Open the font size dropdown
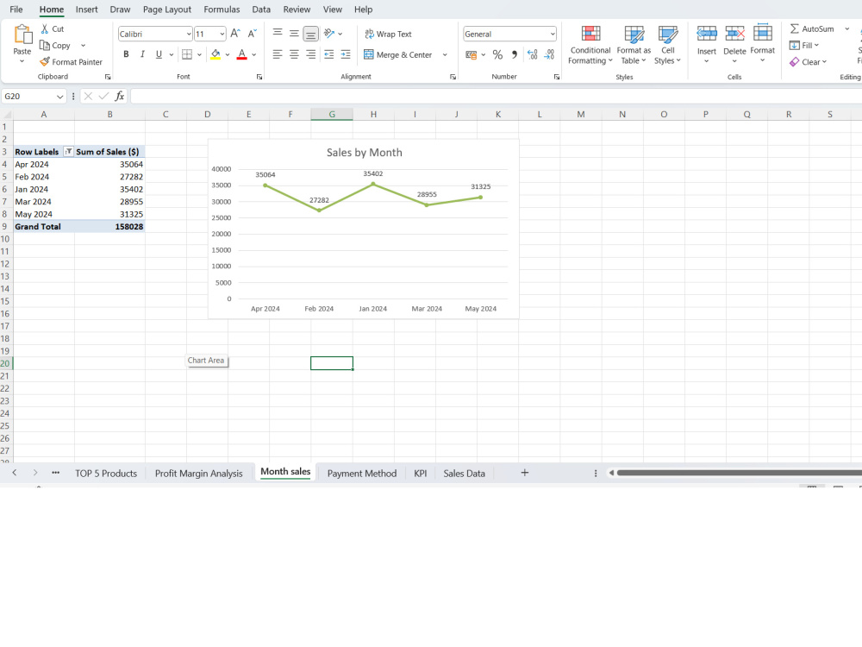The width and height of the screenshot is (862, 647). (222, 35)
